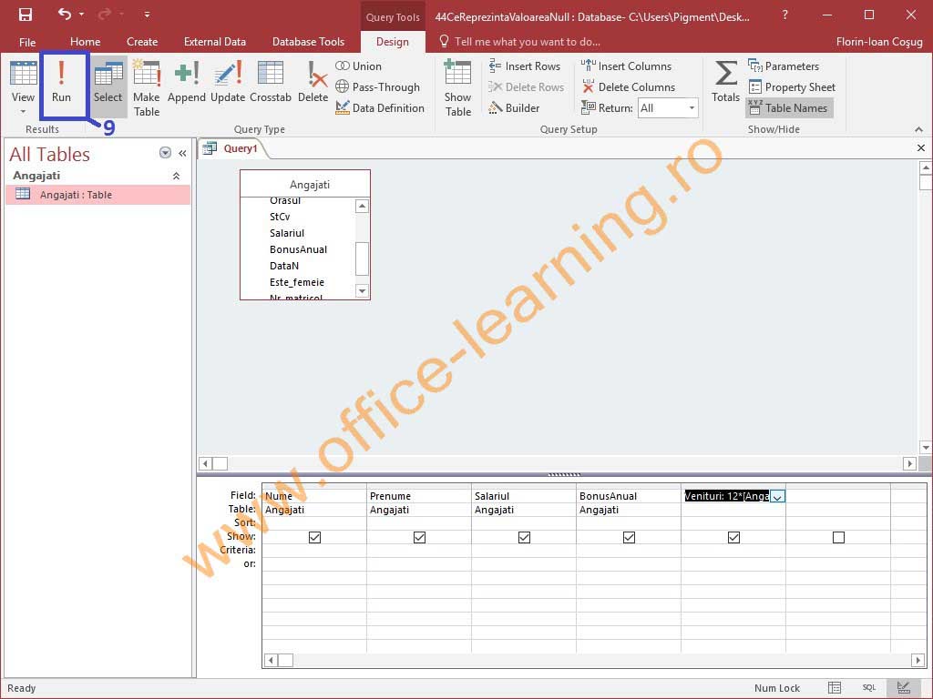Insert Rows into the query grid

click(524, 66)
